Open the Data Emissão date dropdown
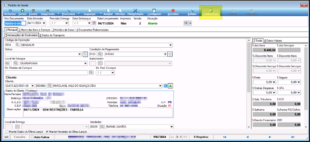This screenshot has height=142, width=310. point(44,23)
